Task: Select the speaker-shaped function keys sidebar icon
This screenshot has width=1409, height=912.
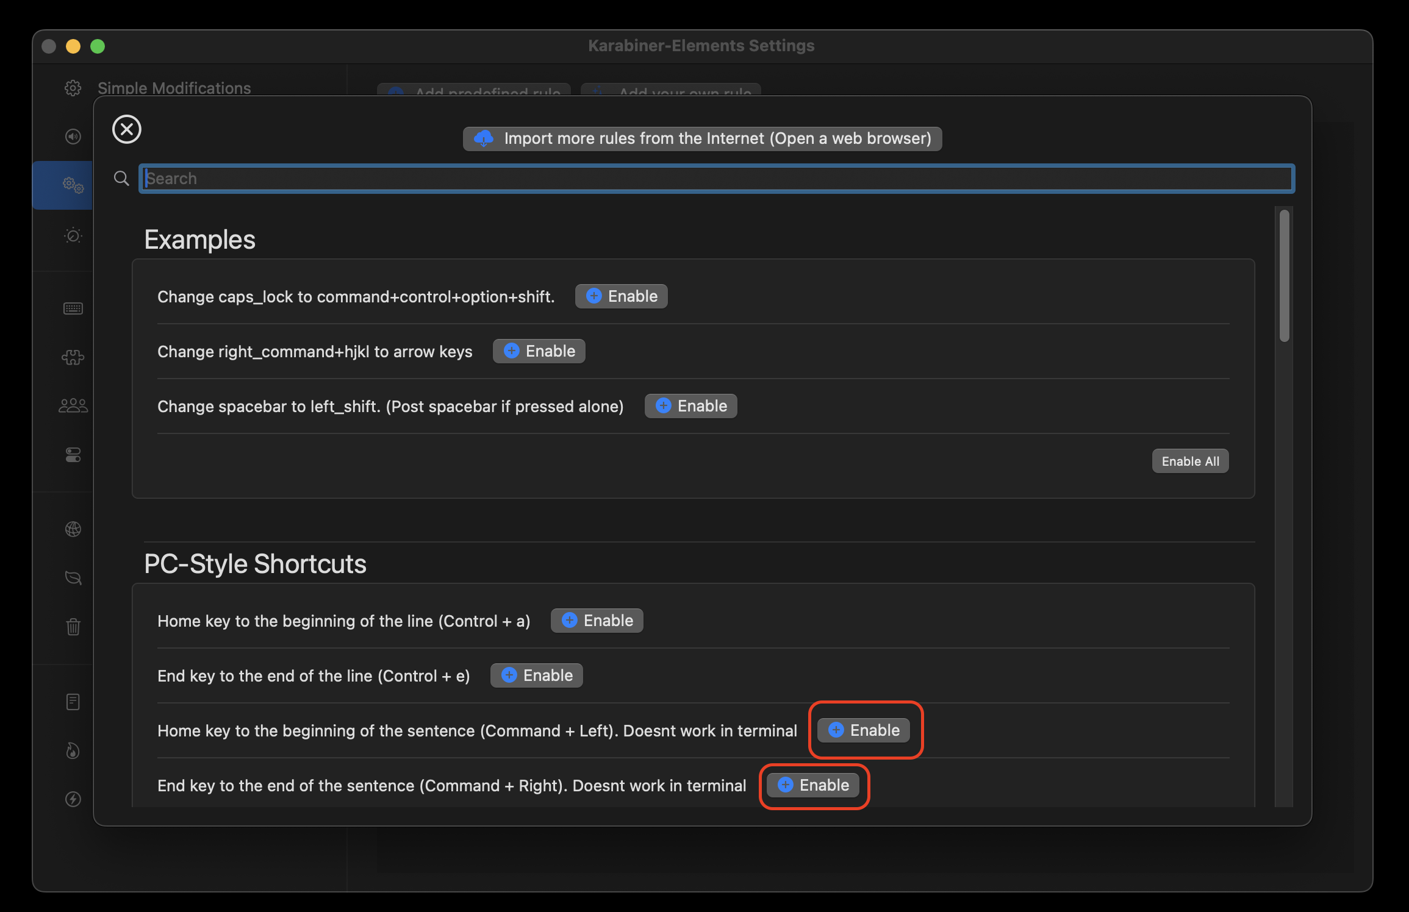Action: tap(73, 137)
